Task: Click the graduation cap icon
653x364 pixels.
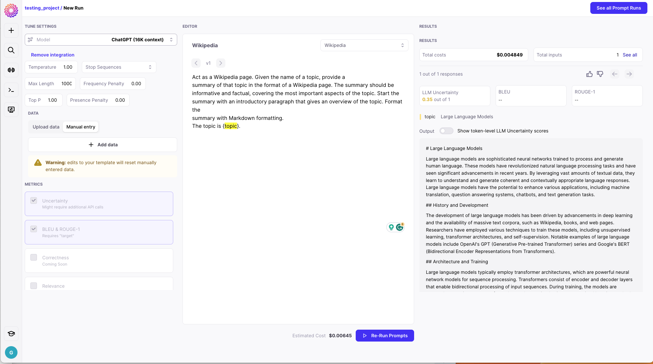Action: tap(11, 334)
